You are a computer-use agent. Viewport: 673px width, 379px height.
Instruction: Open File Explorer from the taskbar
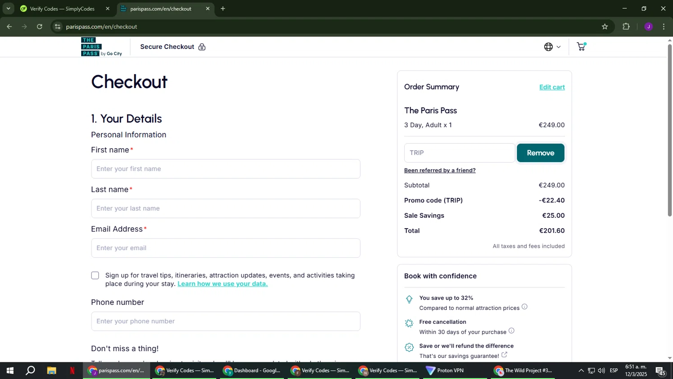click(x=52, y=370)
